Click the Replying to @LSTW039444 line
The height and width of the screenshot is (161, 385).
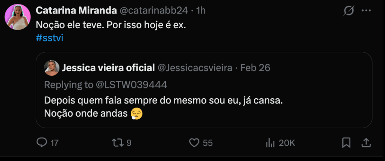click(x=106, y=85)
